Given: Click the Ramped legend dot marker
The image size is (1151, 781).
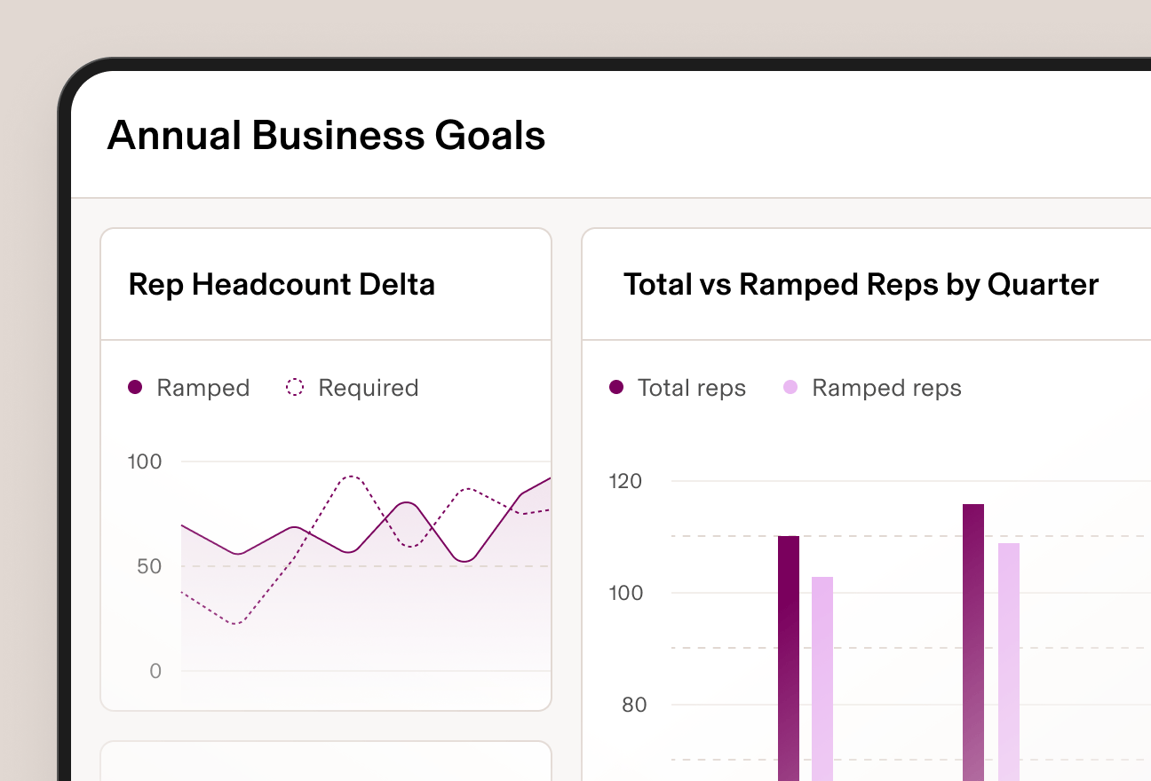Looking at the screenshot, I should point(135,388).
